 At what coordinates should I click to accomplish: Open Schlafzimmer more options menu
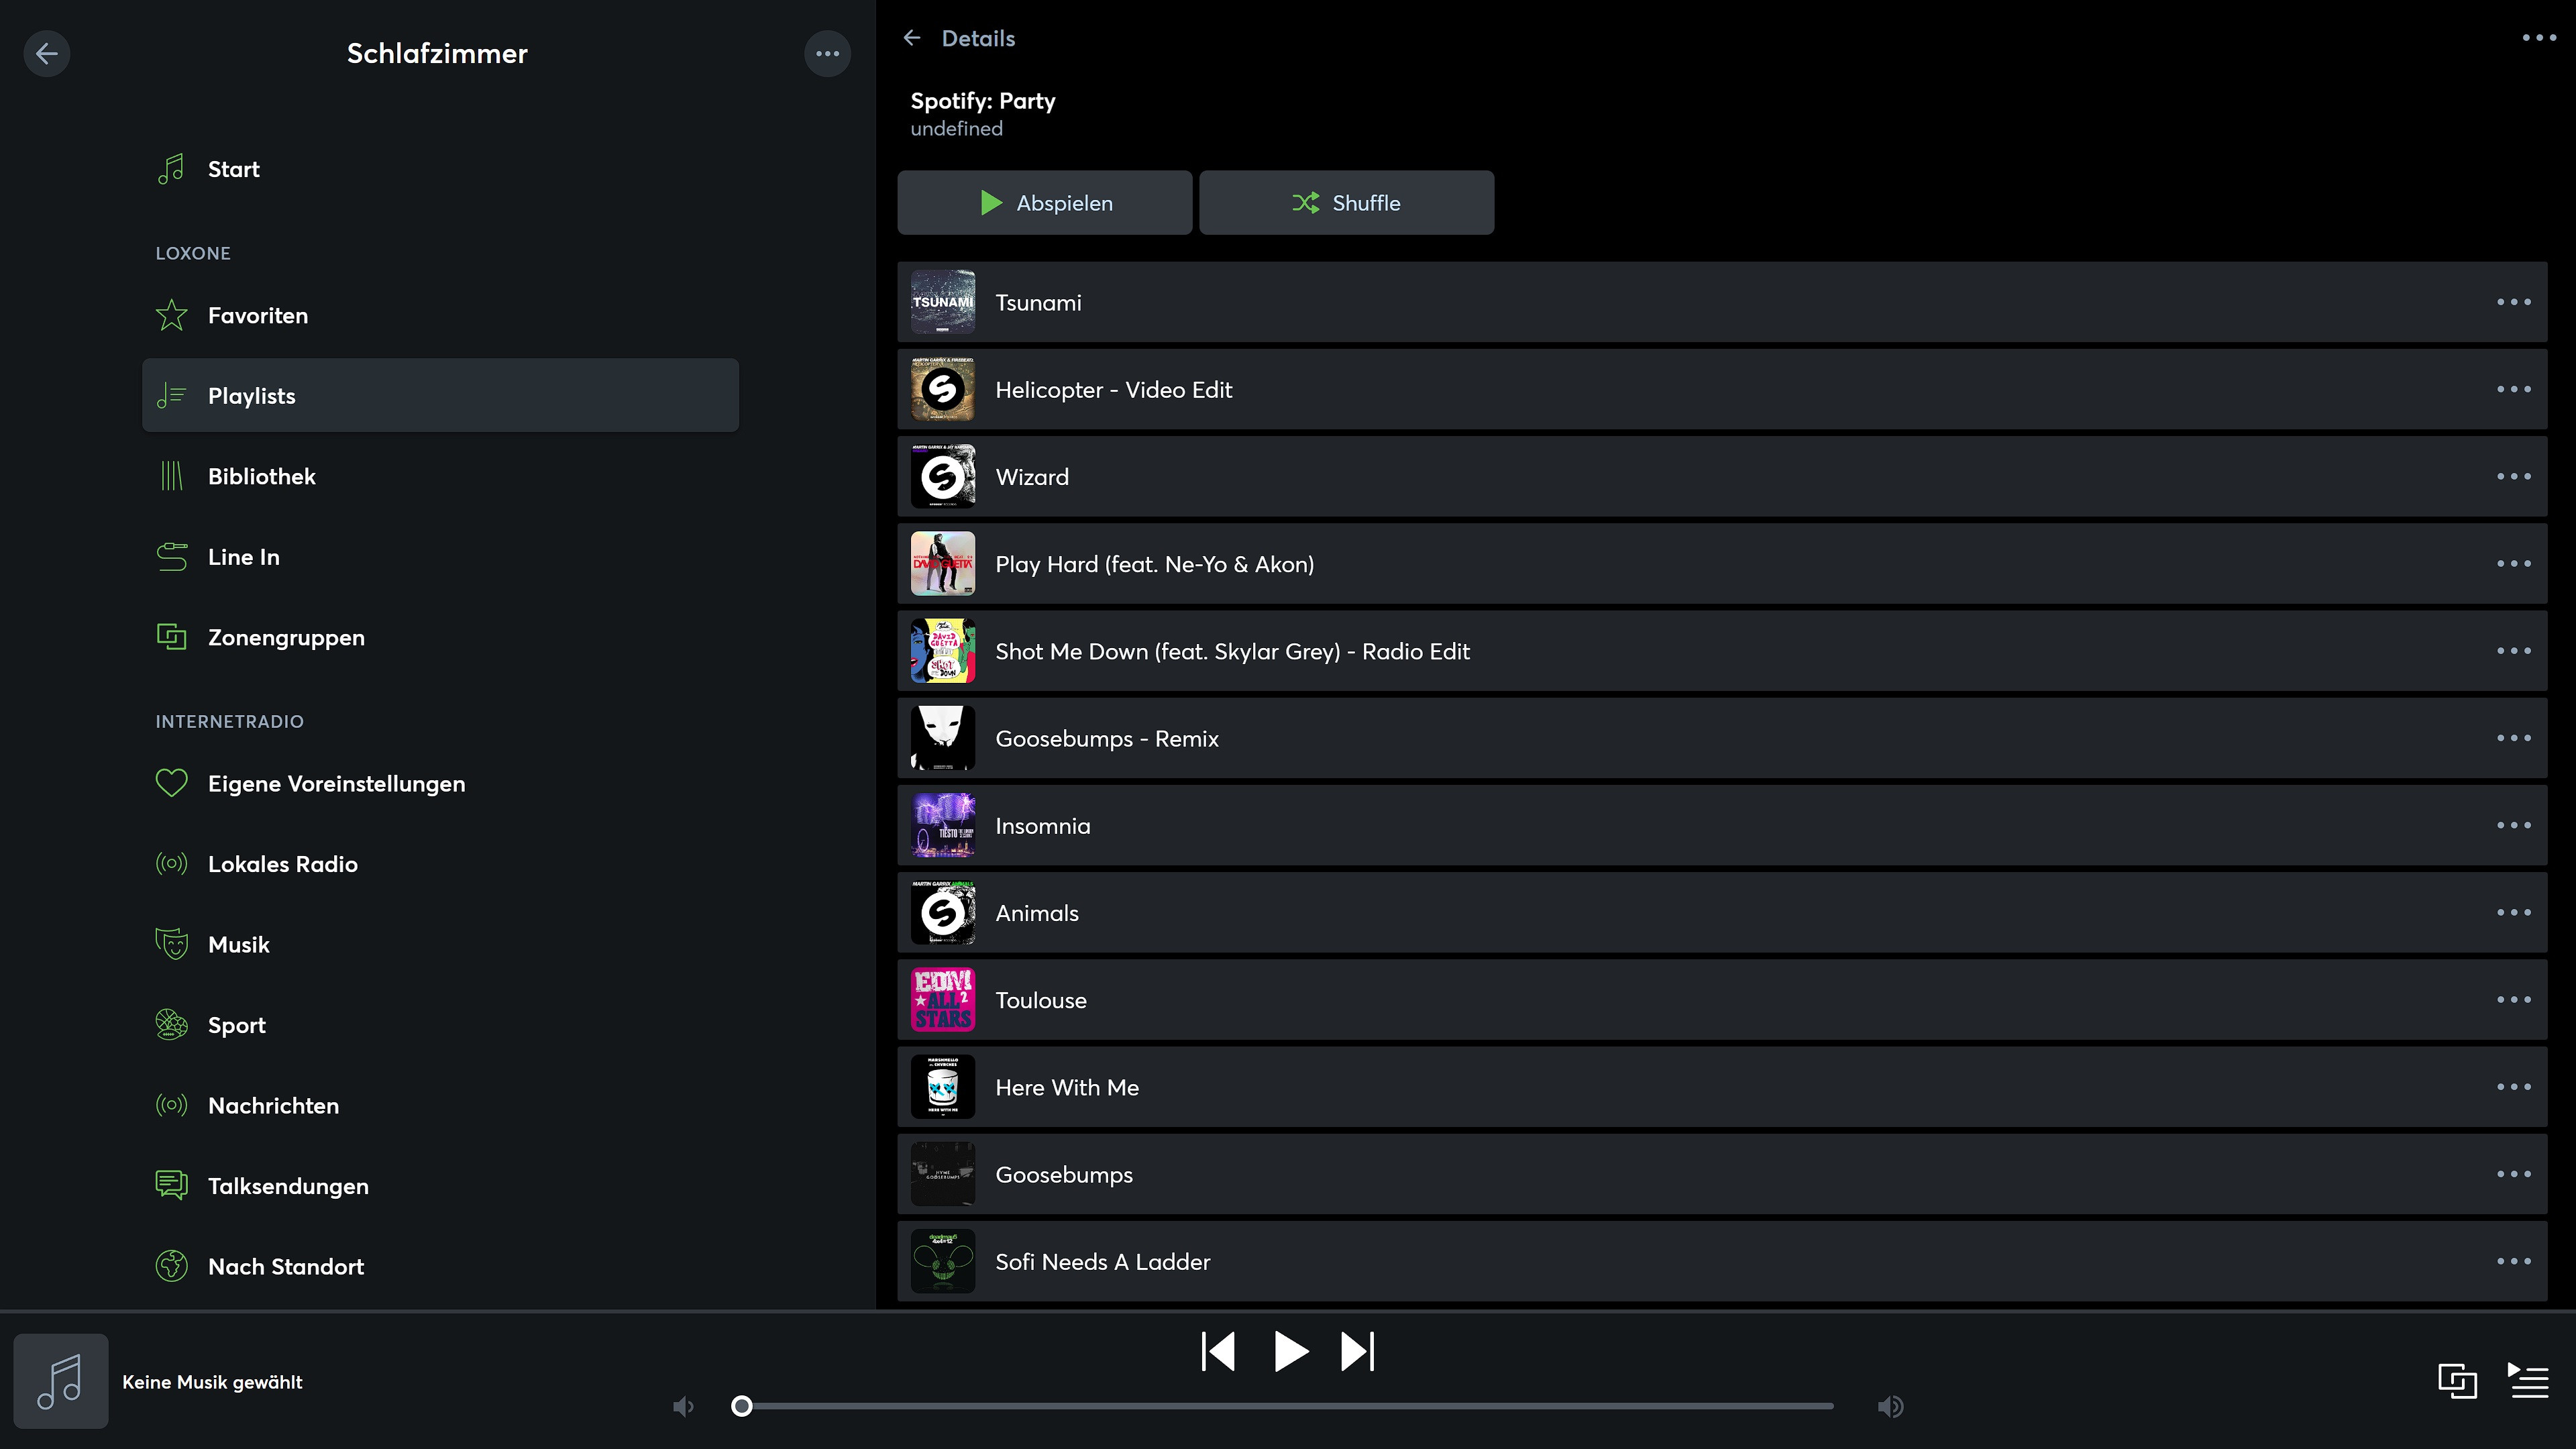[827, 53]
